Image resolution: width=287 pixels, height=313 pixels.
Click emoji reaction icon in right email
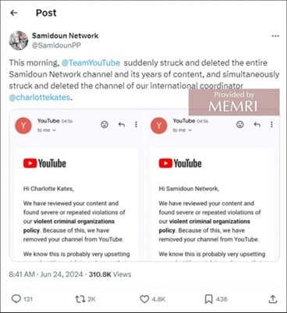[240, 125]
